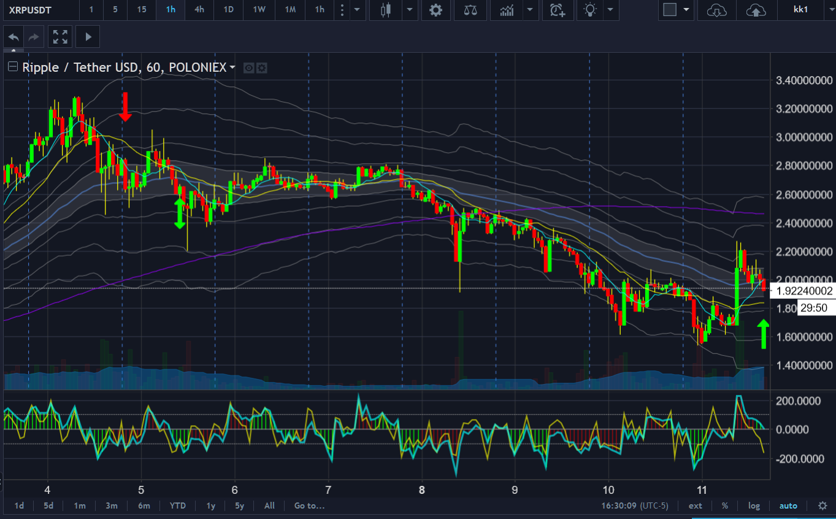Save chart layout via cloud upload icon

756,10
